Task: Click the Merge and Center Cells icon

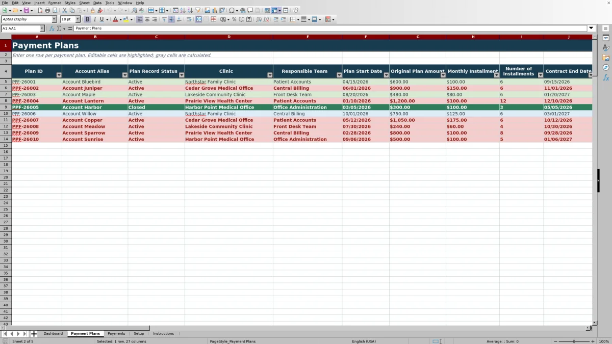Action: pyautogui.click(x=199, y=19)
